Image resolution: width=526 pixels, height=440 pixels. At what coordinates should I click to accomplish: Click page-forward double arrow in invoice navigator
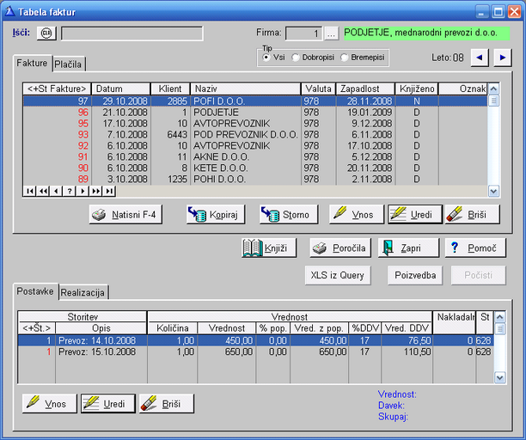[96, 191]
